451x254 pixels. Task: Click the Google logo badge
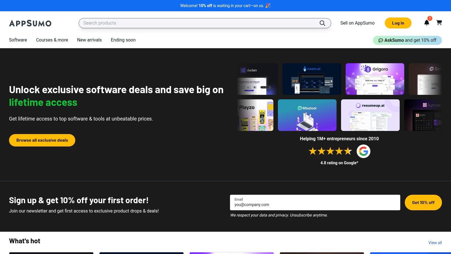(x=363, y=151)
